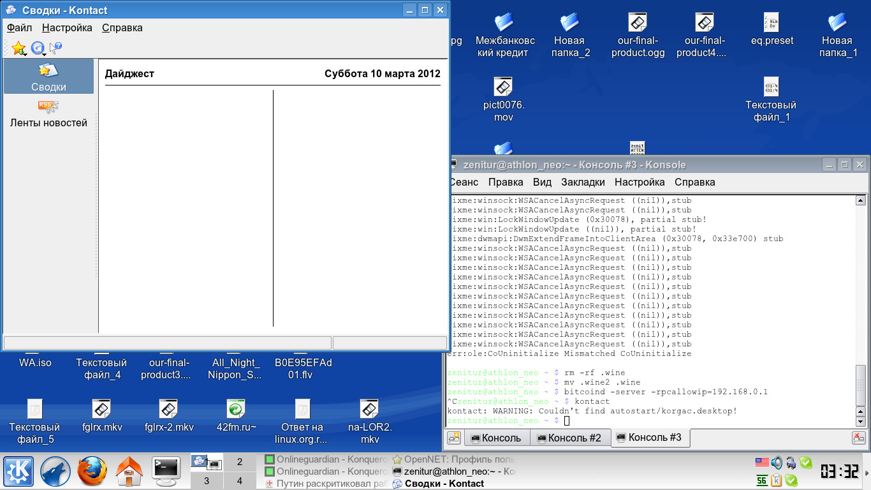
Task: Select pict0076.mov desktop file
Action: 503,100
